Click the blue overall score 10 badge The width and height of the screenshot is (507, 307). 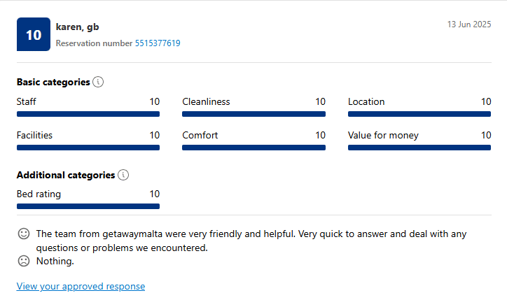34,34
